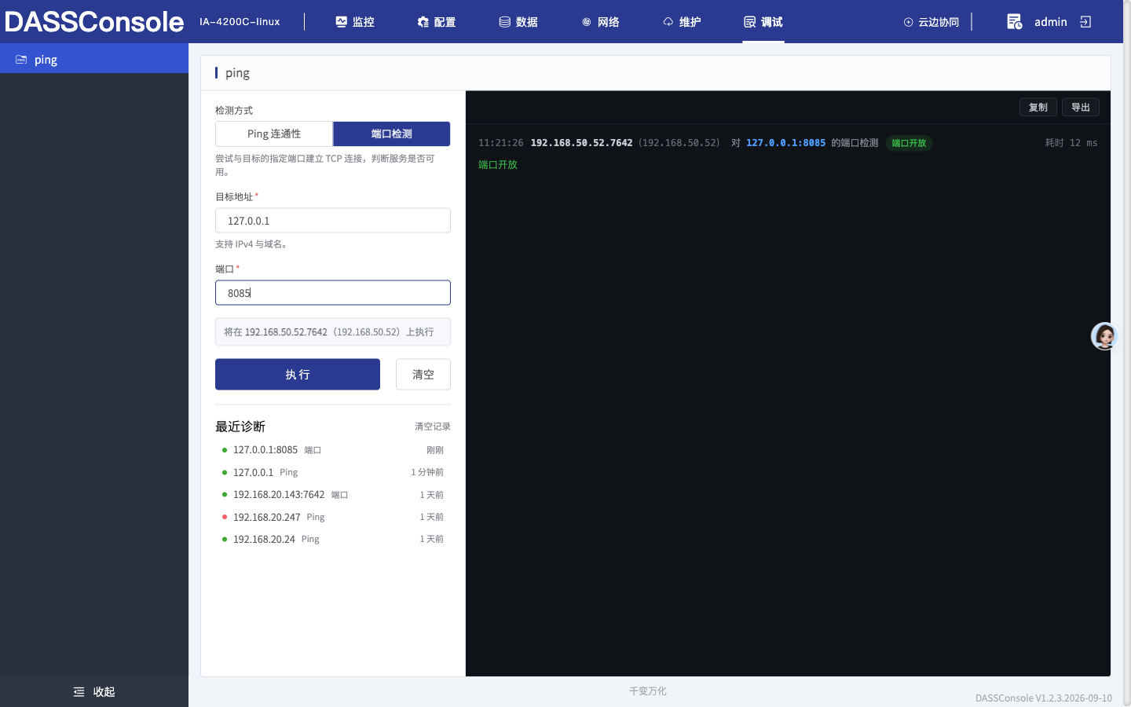Select recent diagnosis 127.0.0.1:8085
This screenshot has width=1131, height=707.
point(333,450)
